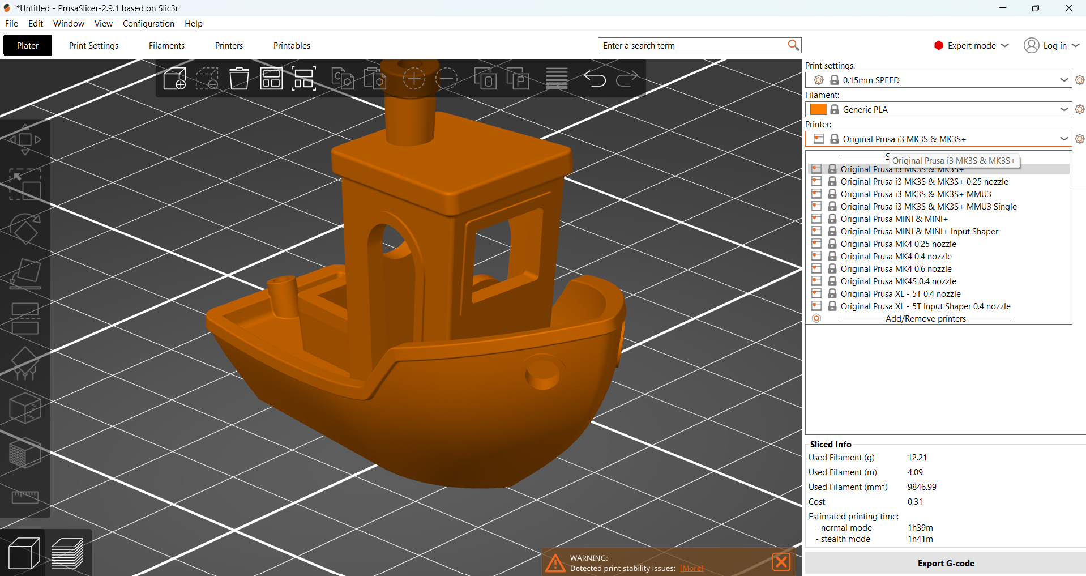Switch to sliced layers preview view
The width and height of the screenshot is (1086, 576).
(x=67, y=553)
